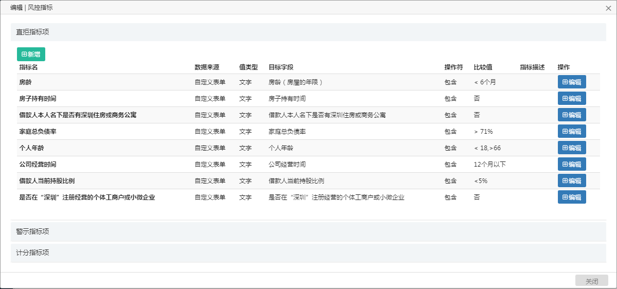This screenshot has width=617, height=289.
Task: Edit the 借款人当前持股比例 indicator
Action: pyautogui.click(x=572, y=181)
